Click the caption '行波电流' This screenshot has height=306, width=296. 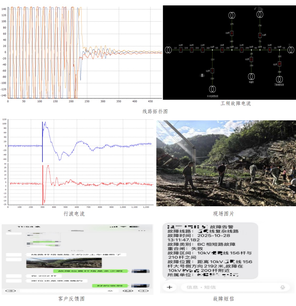[74, 214]
